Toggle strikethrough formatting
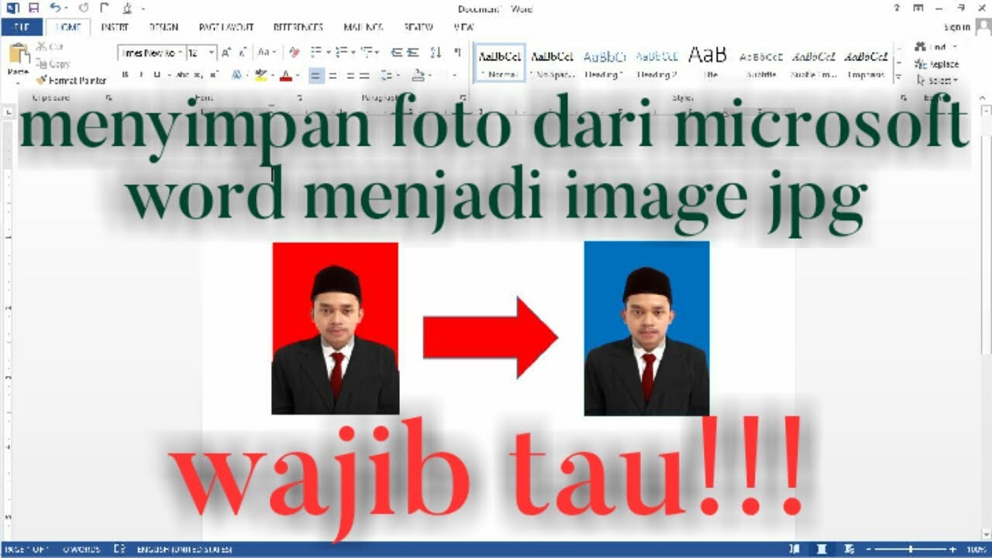The height and width of the screenshot is (558, 992). (181, 75)
